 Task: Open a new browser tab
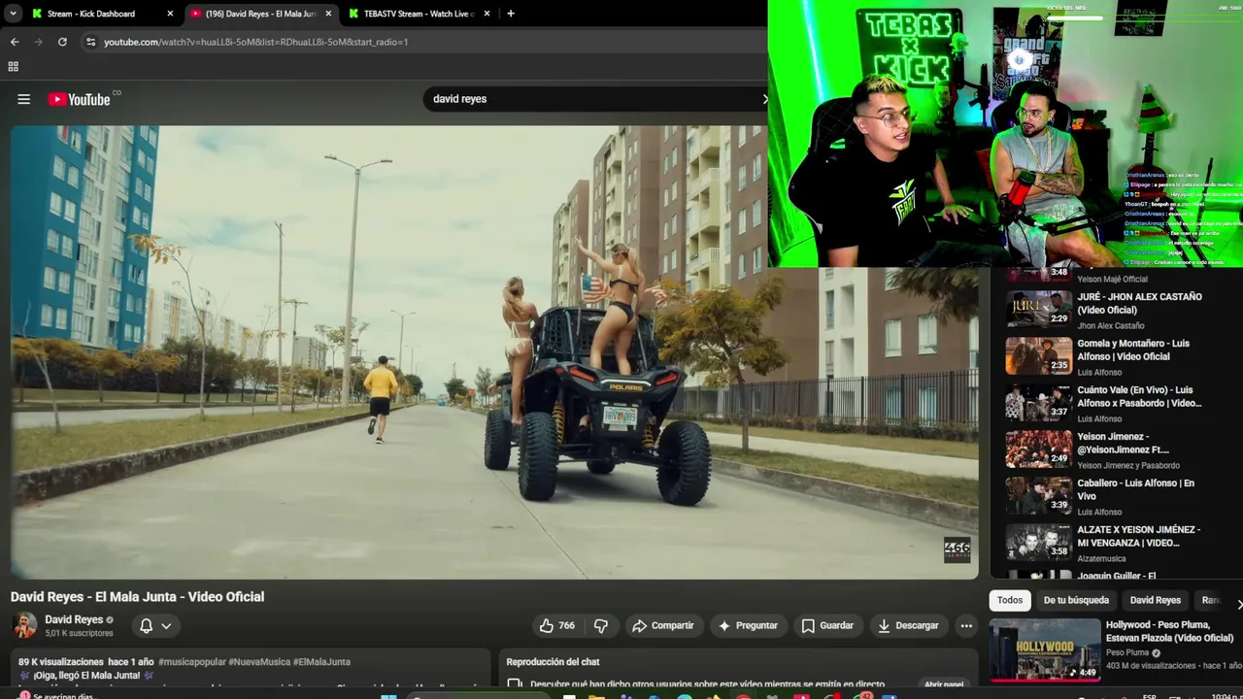(x=511, y=14)
